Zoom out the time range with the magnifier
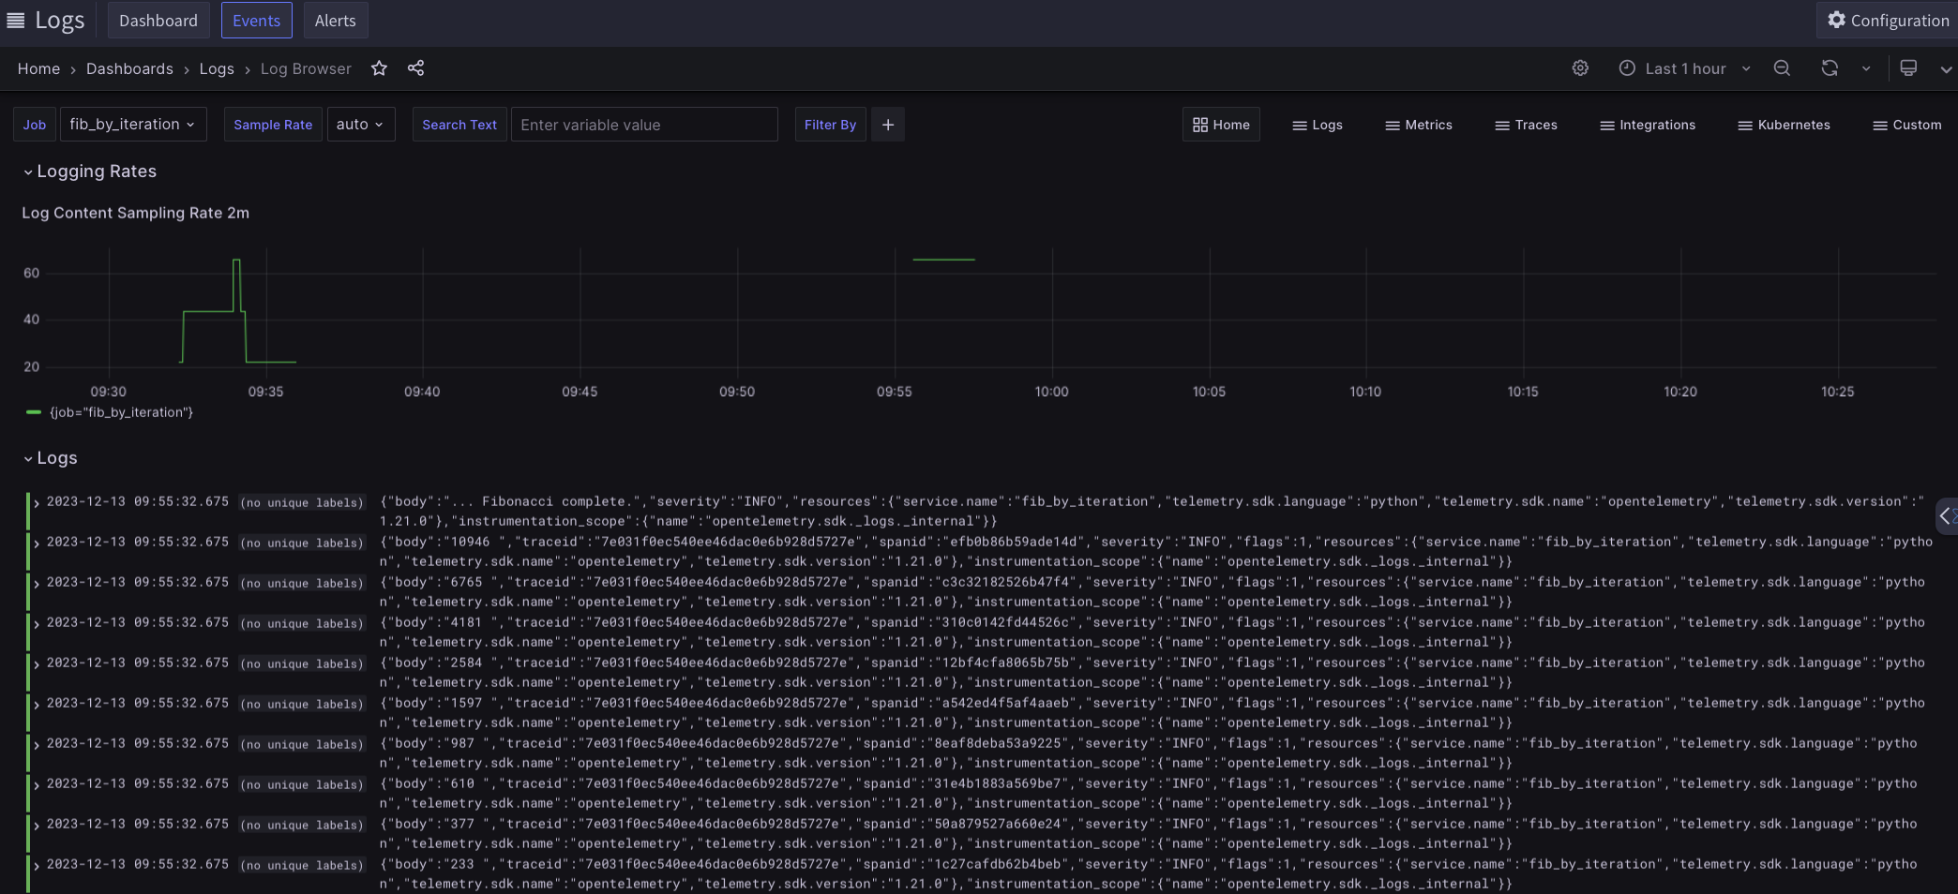Image resolution: width=1958 pixels, height=894 pixels. tap(1782, 67)
